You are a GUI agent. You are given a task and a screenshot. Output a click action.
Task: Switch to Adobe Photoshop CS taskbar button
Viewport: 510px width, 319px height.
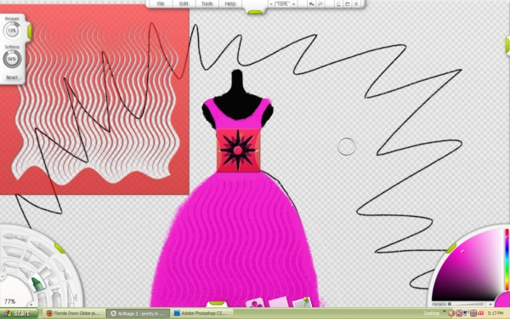[x=202, y=313]
